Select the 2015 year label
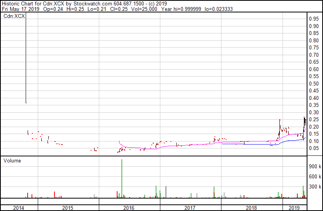323x211 pixels. [x=68, y=208]
